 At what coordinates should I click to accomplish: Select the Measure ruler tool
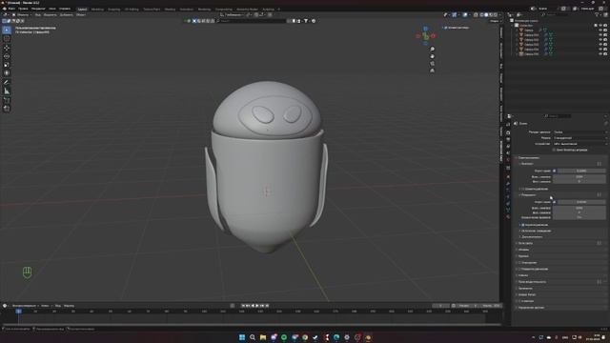[x=7, y=91]
